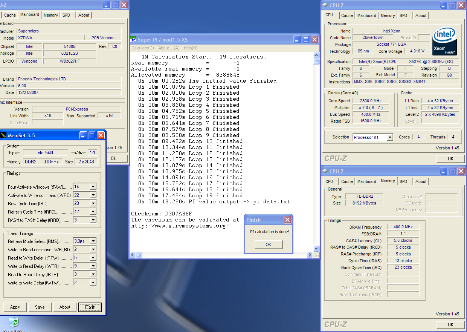Image resolution: width=467 pixels, height=332 pixels.
Task: Open the About tab in left CPU-Z window
Action: tap(84, 15)
